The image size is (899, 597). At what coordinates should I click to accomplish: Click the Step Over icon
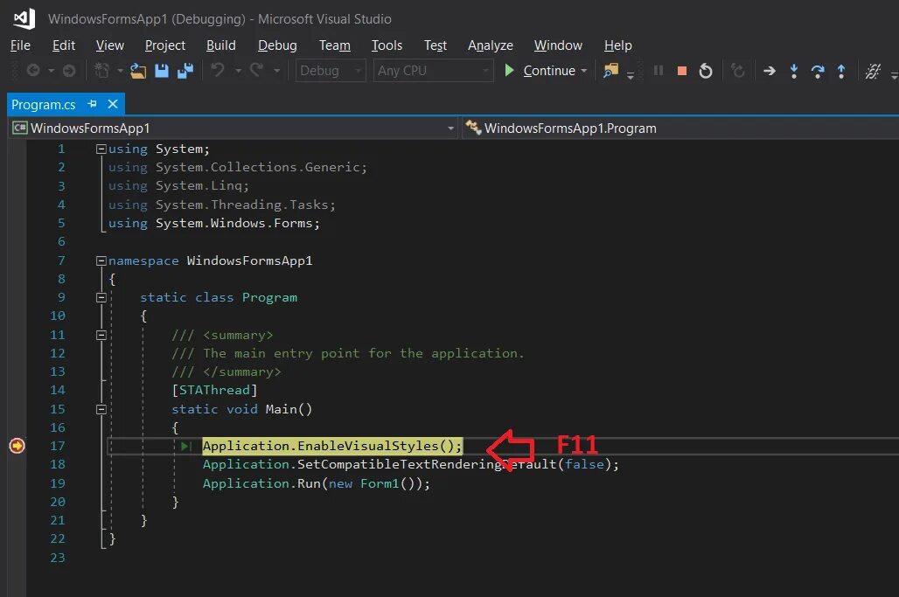tap(818, 71)
